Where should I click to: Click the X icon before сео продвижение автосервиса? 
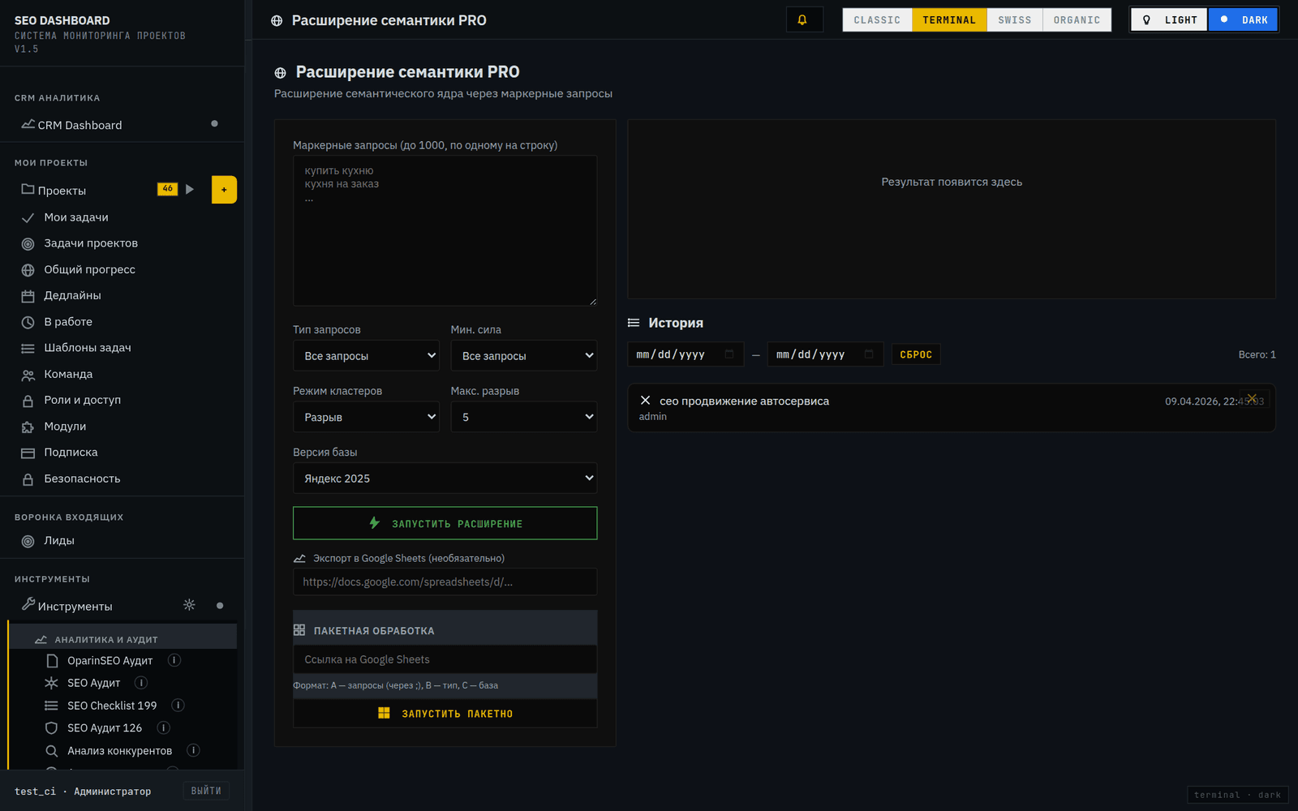pyautogui.click(x=645, y=401)
